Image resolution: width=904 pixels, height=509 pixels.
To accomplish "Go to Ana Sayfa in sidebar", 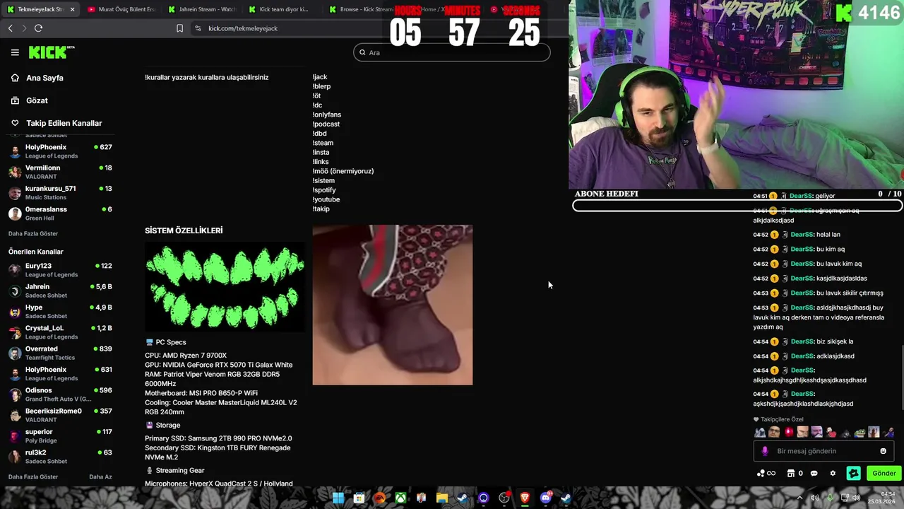I will pyautogui.click(x=37, y=78).
